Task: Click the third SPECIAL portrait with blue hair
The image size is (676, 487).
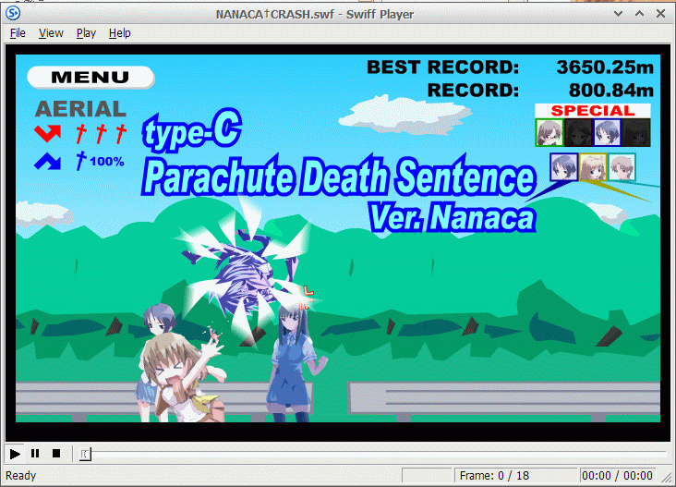Action: pos(607,132)
